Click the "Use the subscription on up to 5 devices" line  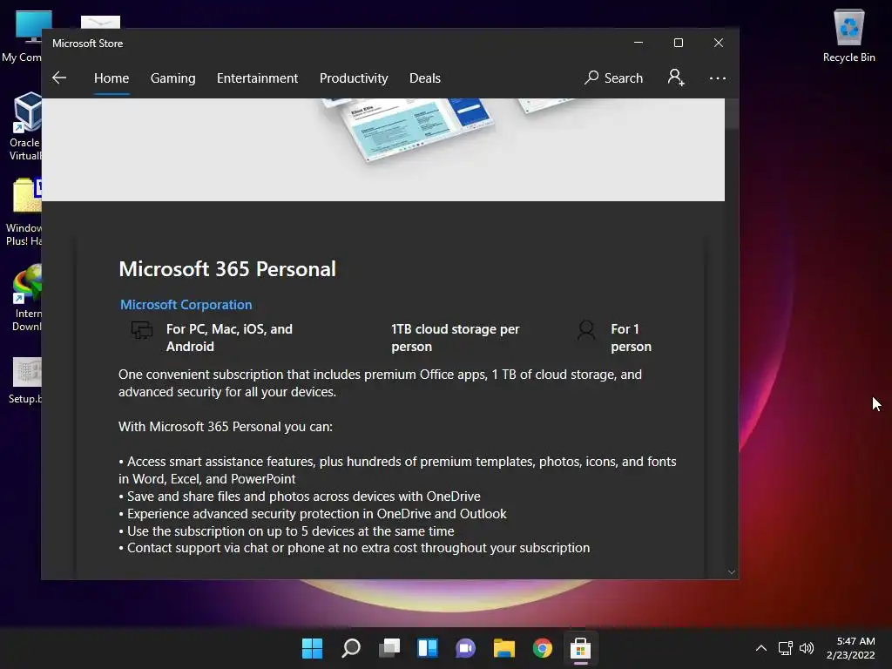(287, 531)
